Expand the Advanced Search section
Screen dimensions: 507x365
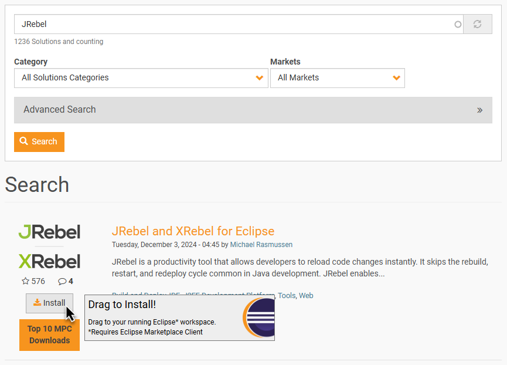tap(253, 110)
